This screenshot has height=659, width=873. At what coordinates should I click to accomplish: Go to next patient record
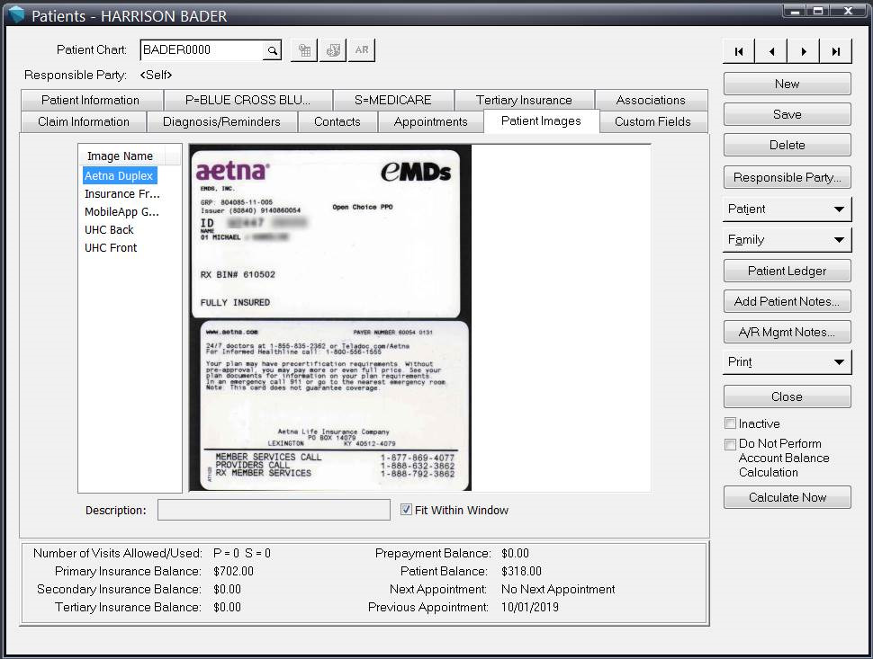pos(804,52)
